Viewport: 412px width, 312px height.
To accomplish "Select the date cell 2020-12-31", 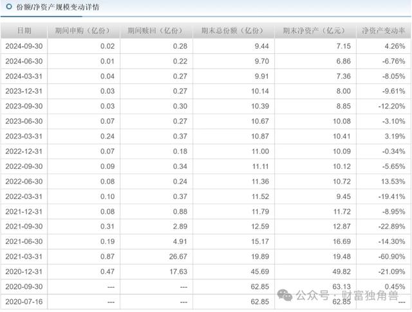I will pyautogui.click(x=24, y=272).
